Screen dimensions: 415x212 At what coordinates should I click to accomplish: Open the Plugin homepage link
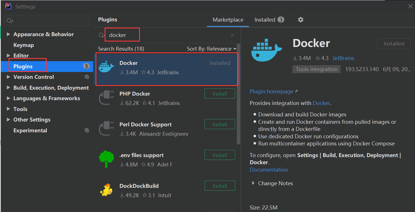pos(271,91)
